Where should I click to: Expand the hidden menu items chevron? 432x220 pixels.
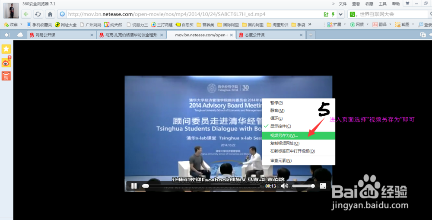(x=334, y=3)
